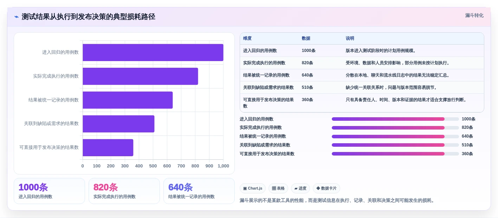
Task: Click progress bar for 结果被统一记录的用例数 640条
Action: point(395,137)
